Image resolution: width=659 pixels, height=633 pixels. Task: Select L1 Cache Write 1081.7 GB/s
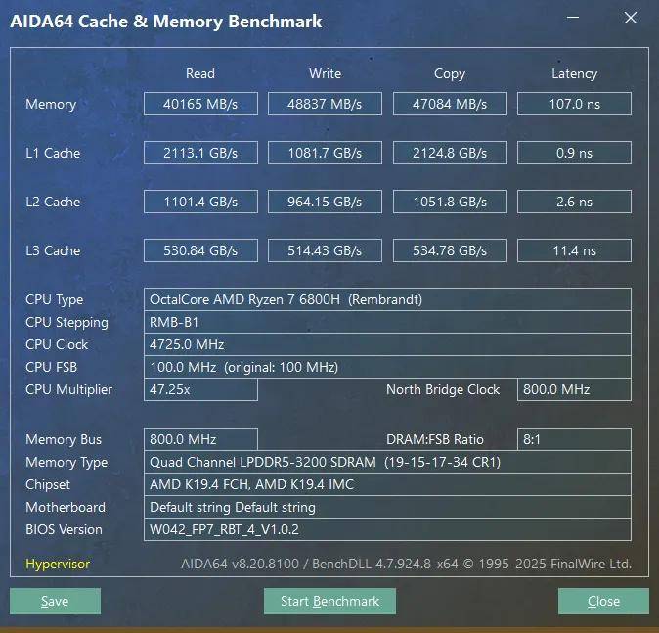coord(325,153)
